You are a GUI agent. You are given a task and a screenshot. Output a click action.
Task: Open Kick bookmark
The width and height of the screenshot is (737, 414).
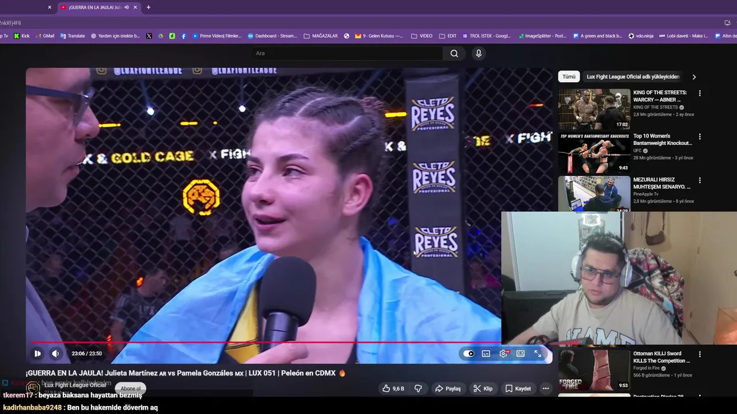(22, 36)
